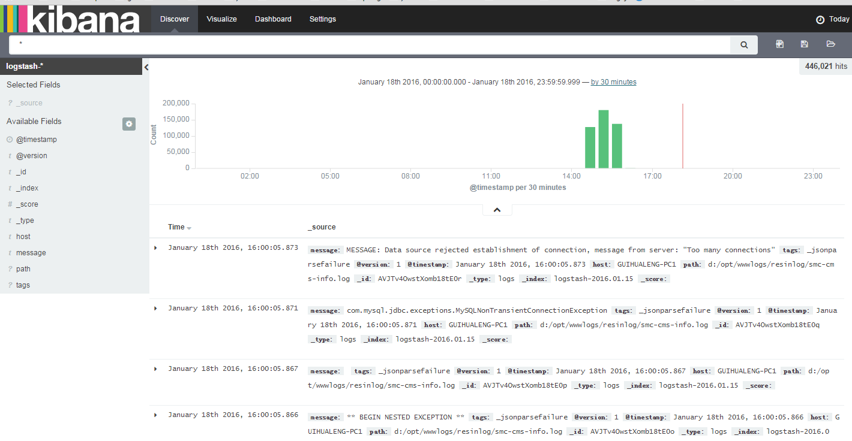Change the 'by 30 minutes' interval link

[614, 82]
